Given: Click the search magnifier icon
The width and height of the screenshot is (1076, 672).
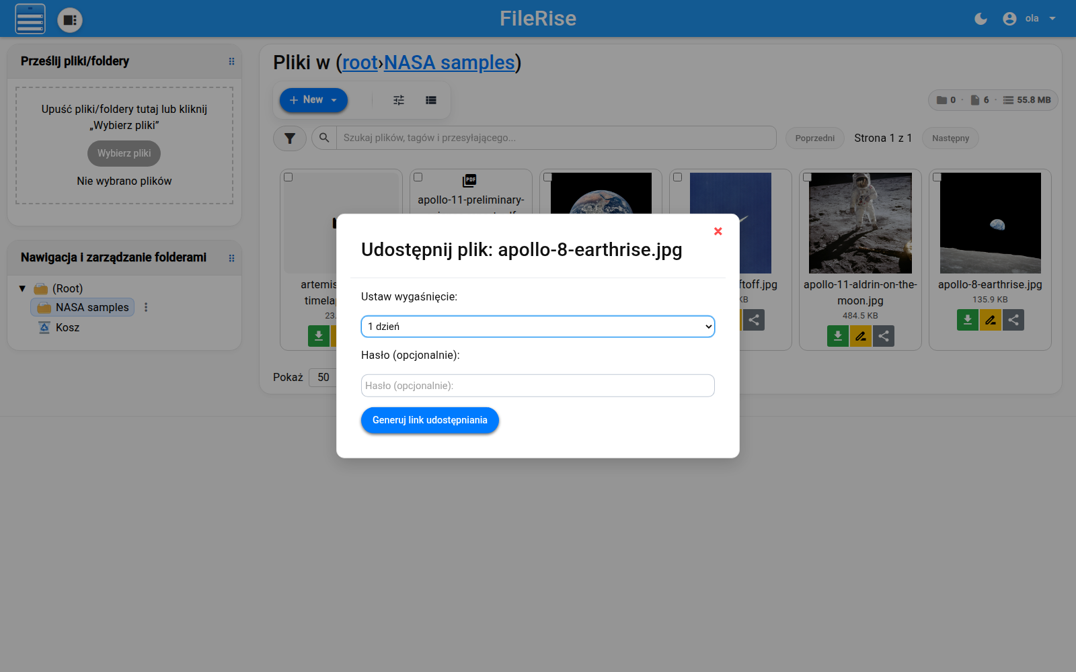Looking at the screenshot, I should [324, 138].
